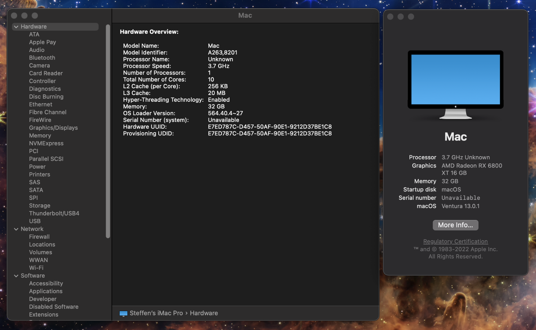Click the Hardware Overview heading
This screenshot has width=536, height=330.
pyautogui.click(x=149, y=32)
